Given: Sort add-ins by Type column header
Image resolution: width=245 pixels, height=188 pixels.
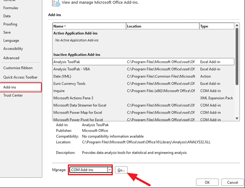Looking at the screenshot, I should click(x=217, y=26).
